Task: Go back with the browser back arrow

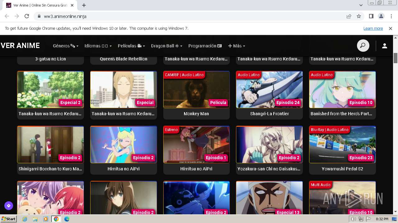Action: click(x=7, y=16)
